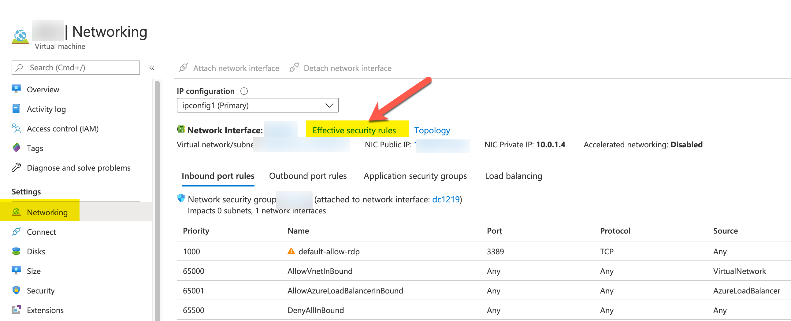The height and width of the screenshot is (321, 791).
Task: Click the Tags icon
Action: coord(16,148)
